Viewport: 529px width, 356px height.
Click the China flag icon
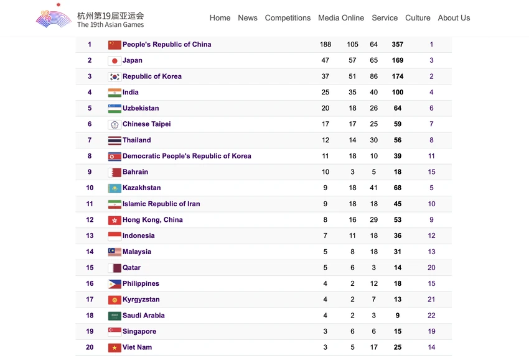coord(115,45)
